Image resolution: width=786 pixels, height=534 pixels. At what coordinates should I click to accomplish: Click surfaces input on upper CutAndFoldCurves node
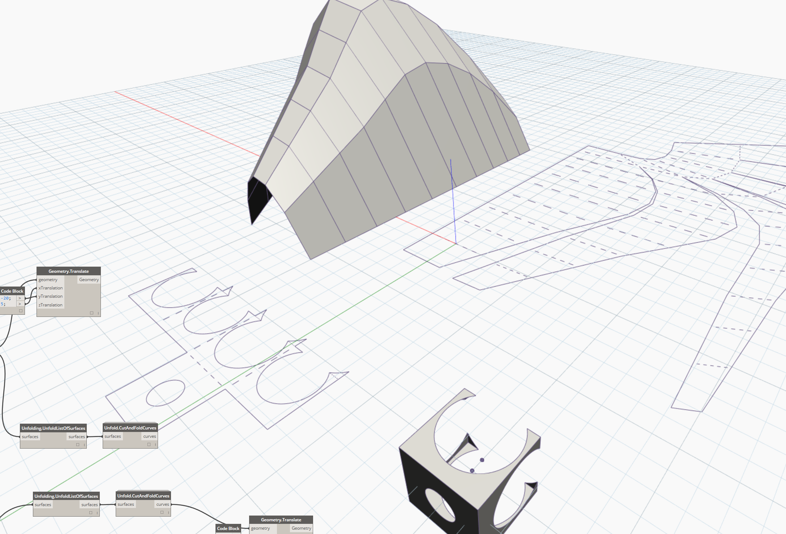point(113,436)
